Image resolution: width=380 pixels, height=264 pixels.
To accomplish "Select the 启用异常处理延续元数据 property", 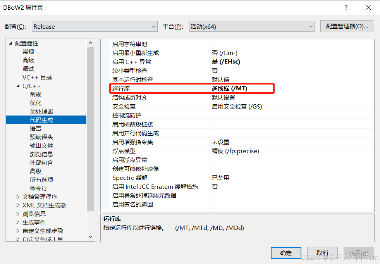I will [x=144, y=195].
